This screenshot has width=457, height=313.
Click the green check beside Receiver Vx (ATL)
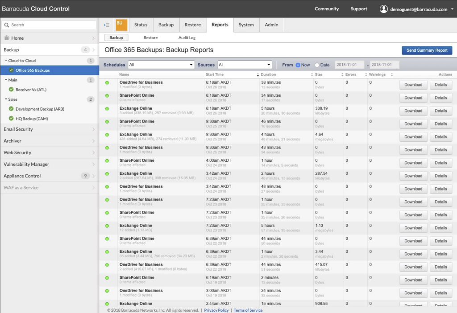coord(11,89)
